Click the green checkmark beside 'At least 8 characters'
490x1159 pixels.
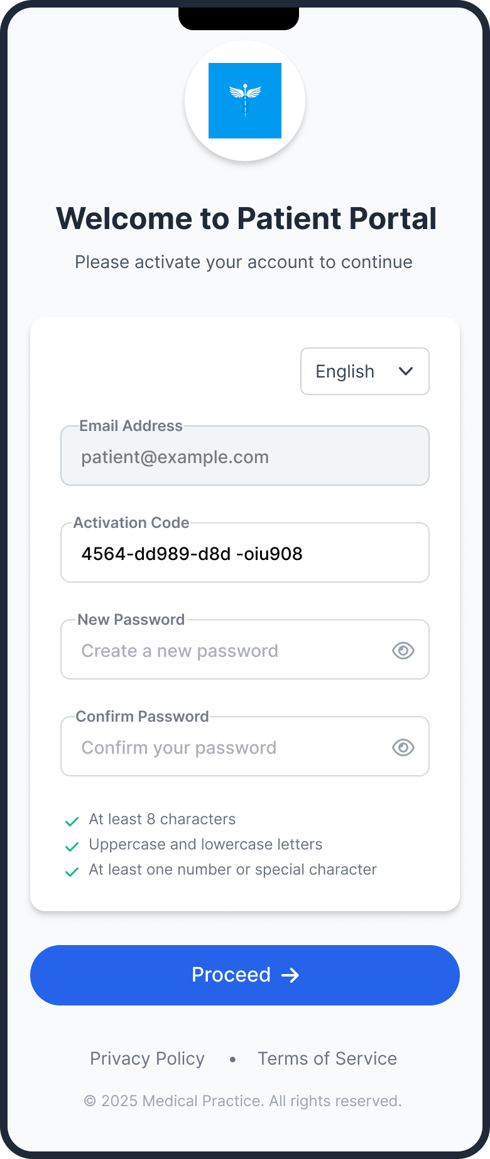[71, 820]
